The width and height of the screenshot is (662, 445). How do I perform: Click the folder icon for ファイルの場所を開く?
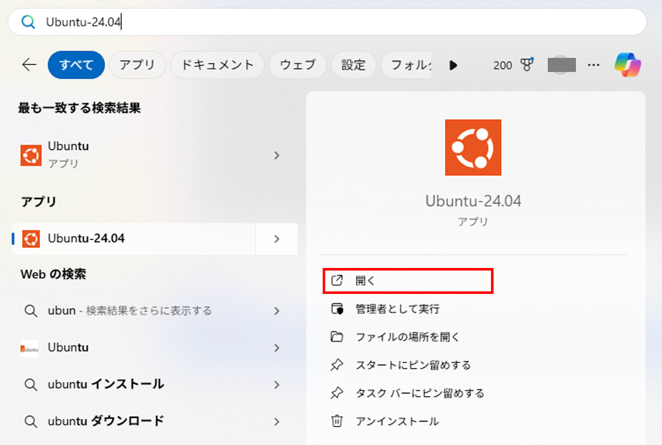pyautogui.click(x=337, y=337)
